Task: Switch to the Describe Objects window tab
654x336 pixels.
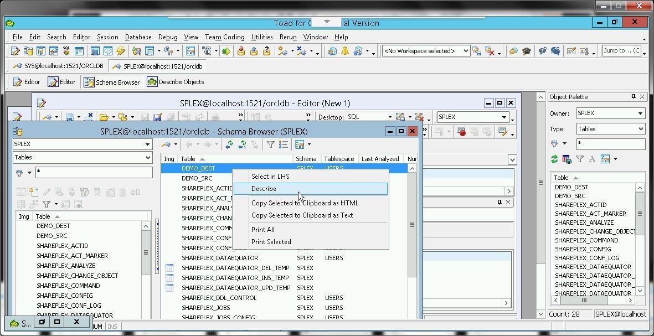Action: point(175,82)
